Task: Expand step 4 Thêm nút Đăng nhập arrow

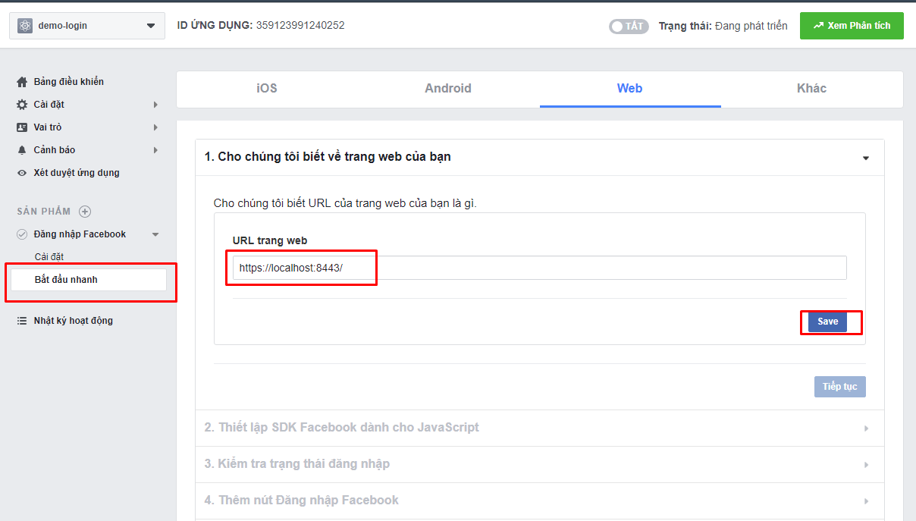Action: (866, 501)
